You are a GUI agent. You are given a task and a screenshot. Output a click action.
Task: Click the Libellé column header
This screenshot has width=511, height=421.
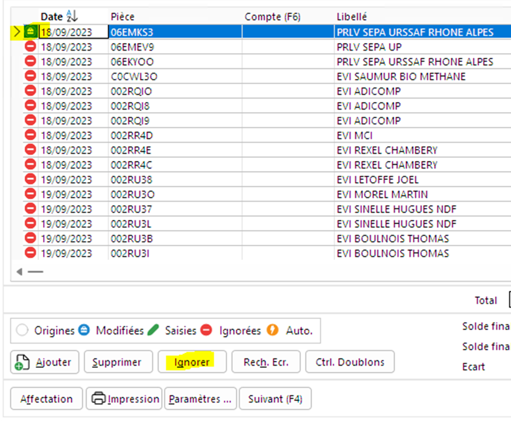coord(352,17)
